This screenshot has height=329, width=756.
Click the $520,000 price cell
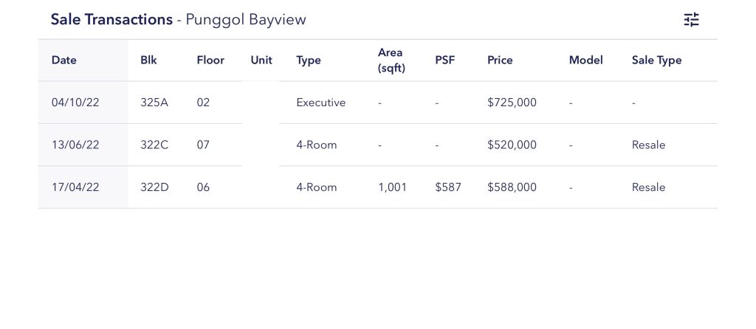point(512,145)
